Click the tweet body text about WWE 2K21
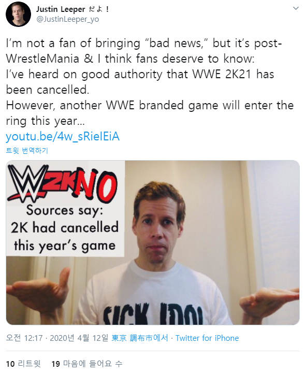The width and height of the screenshot is (306, 374). [x=150, y=82]
